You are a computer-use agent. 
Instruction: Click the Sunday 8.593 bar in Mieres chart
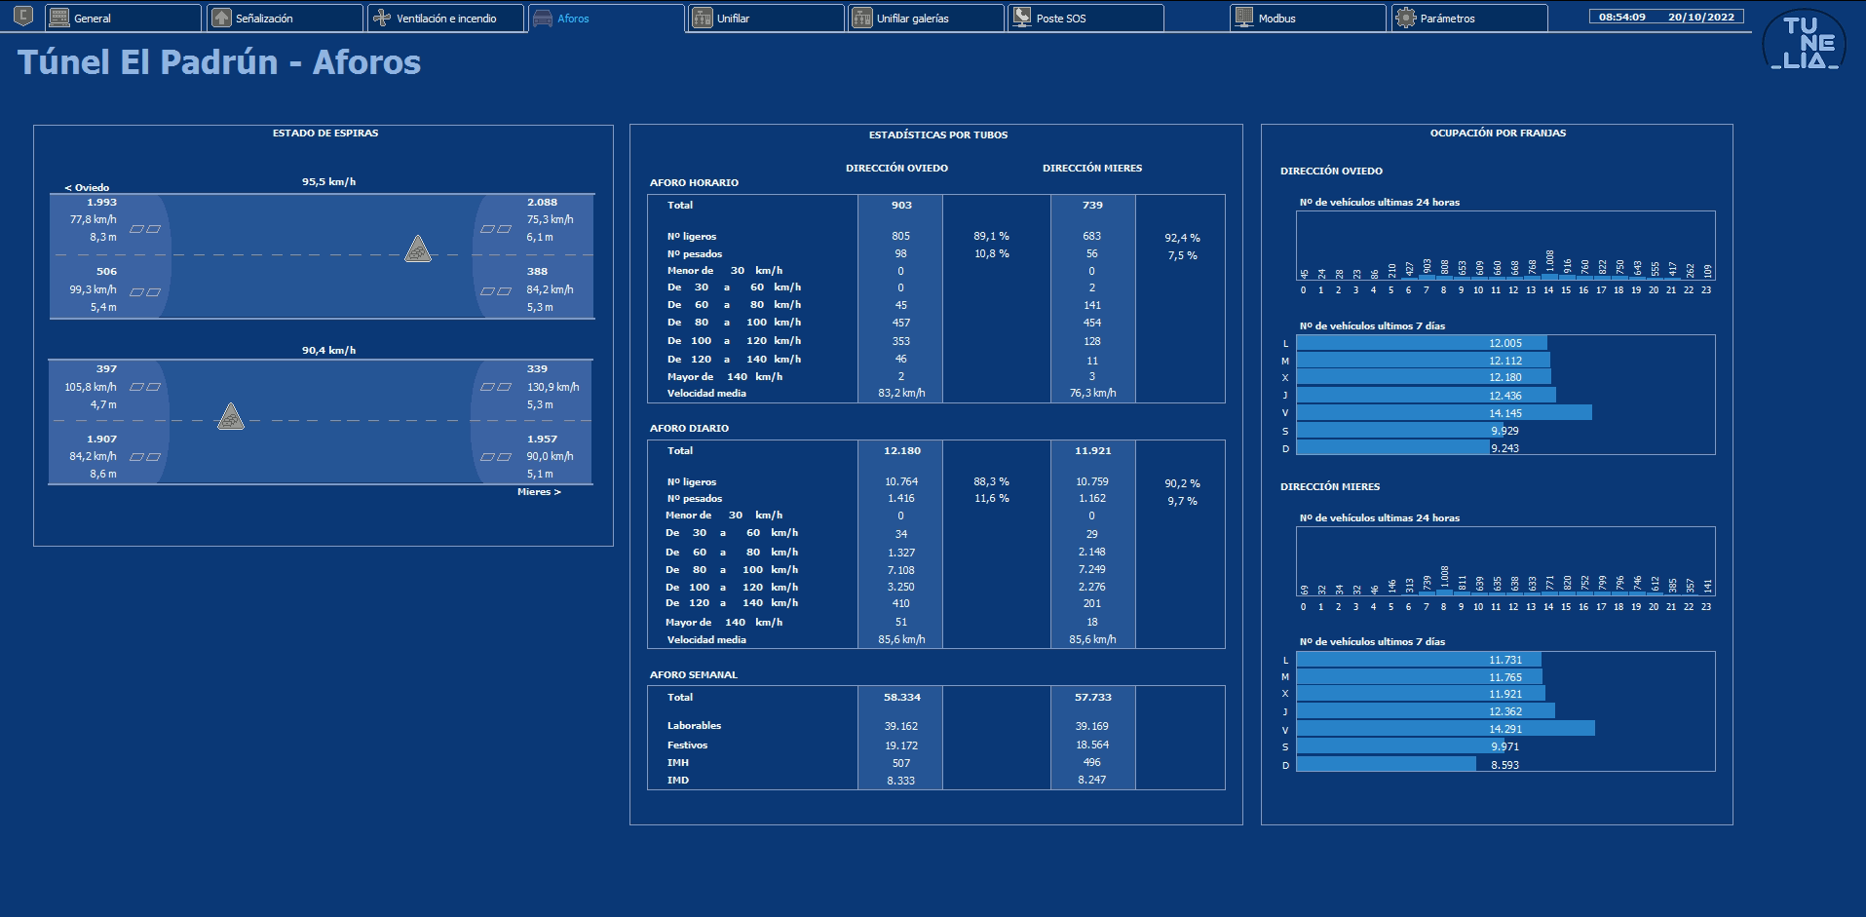coord(1387,764)
